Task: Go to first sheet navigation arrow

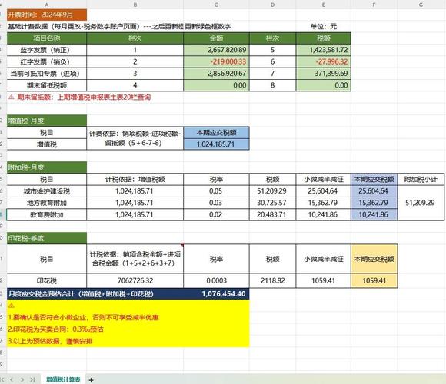Action: click(x=3, y=379)
